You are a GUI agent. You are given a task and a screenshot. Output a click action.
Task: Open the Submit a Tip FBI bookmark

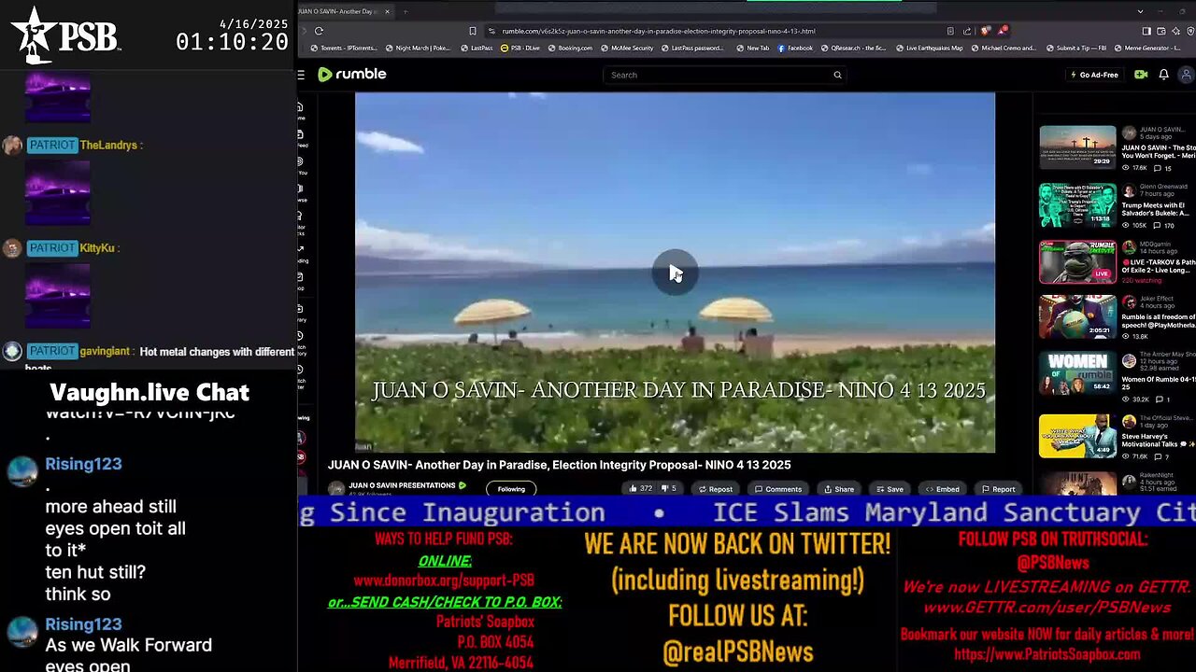pyautogui.click(x=1075, y=48)
